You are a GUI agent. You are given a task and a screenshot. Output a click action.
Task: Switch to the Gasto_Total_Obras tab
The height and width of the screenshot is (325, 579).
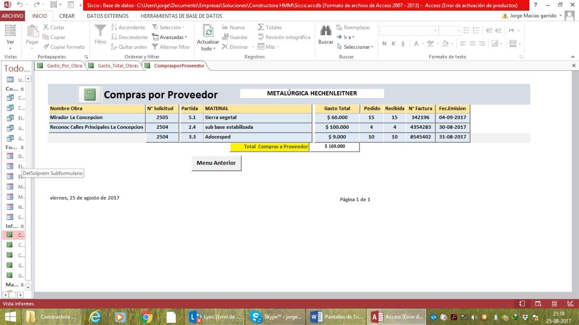(118, 66)
